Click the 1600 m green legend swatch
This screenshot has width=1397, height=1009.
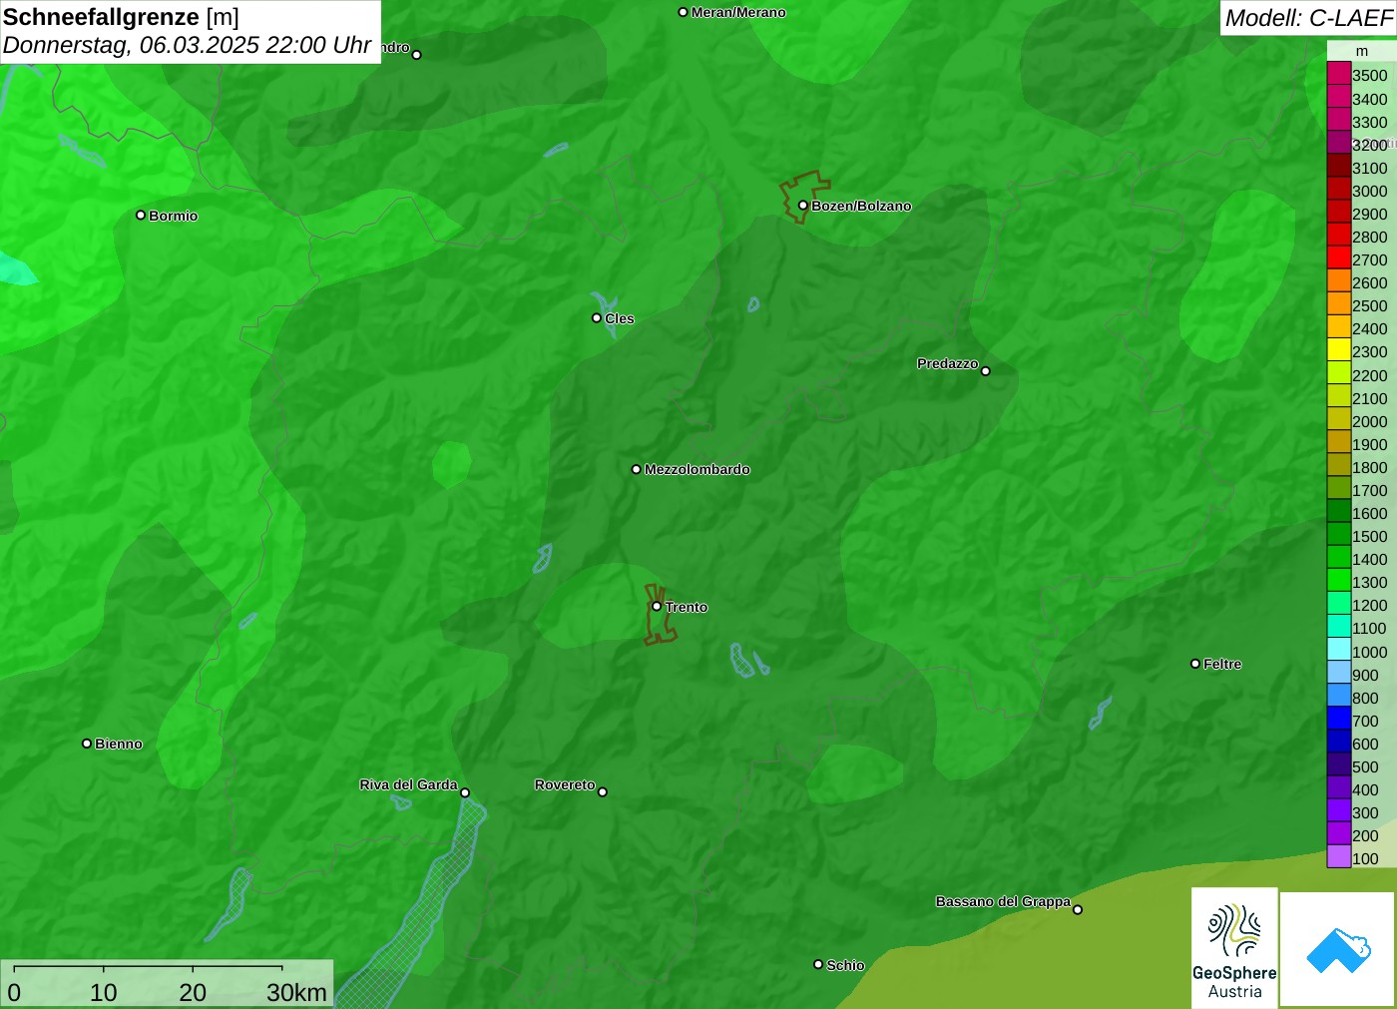click(x=1339, y=512)
